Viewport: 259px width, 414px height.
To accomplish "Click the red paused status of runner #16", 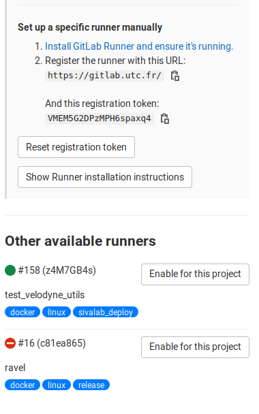I will coord(10,343).
